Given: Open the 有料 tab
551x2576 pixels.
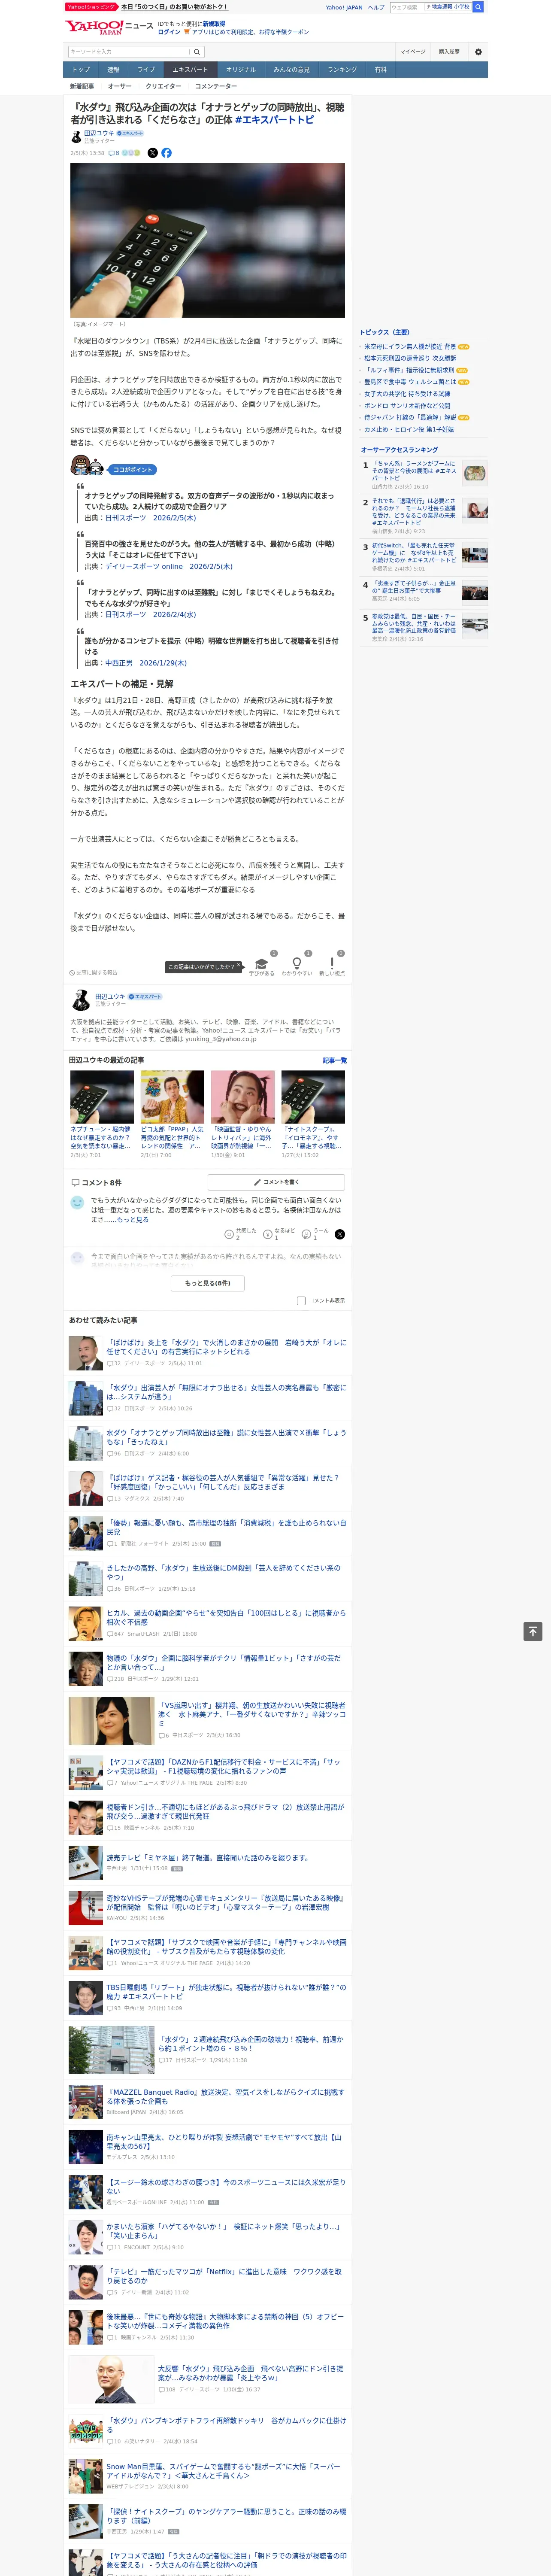Looking at the screenshot, I should 380,70.
